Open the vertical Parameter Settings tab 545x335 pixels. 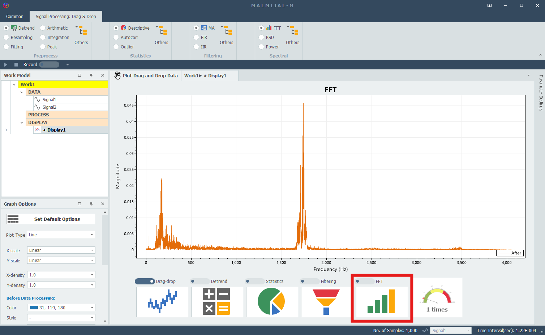(541, 93)
